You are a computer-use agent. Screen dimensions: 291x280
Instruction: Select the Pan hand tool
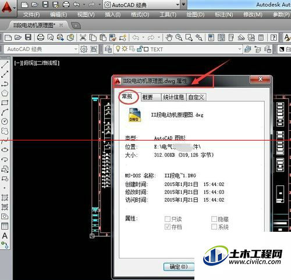point(169,37)
